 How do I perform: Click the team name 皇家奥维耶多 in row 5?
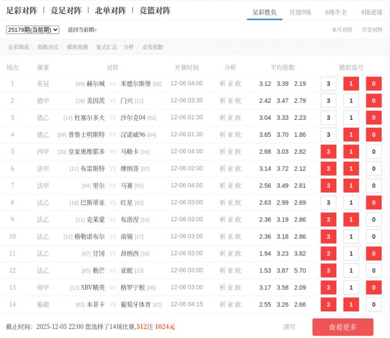pos(86,151)
